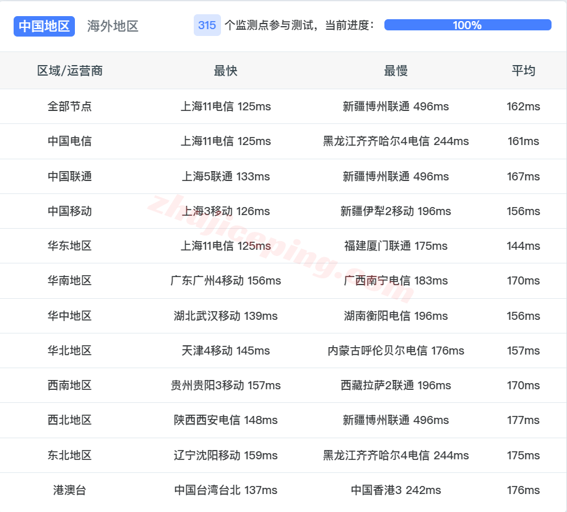Image resolution: width=567 pixels, height=512 pixels.
Task: Select the 西南地区 row label
Action: point(70,386)
